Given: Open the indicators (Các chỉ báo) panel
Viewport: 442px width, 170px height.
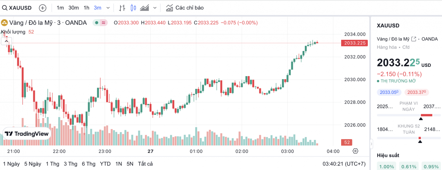Looking at the screenshot, I should click(x=185, y=8).
